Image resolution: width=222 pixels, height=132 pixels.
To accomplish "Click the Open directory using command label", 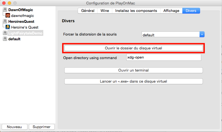I will click(x=90, y=58).
